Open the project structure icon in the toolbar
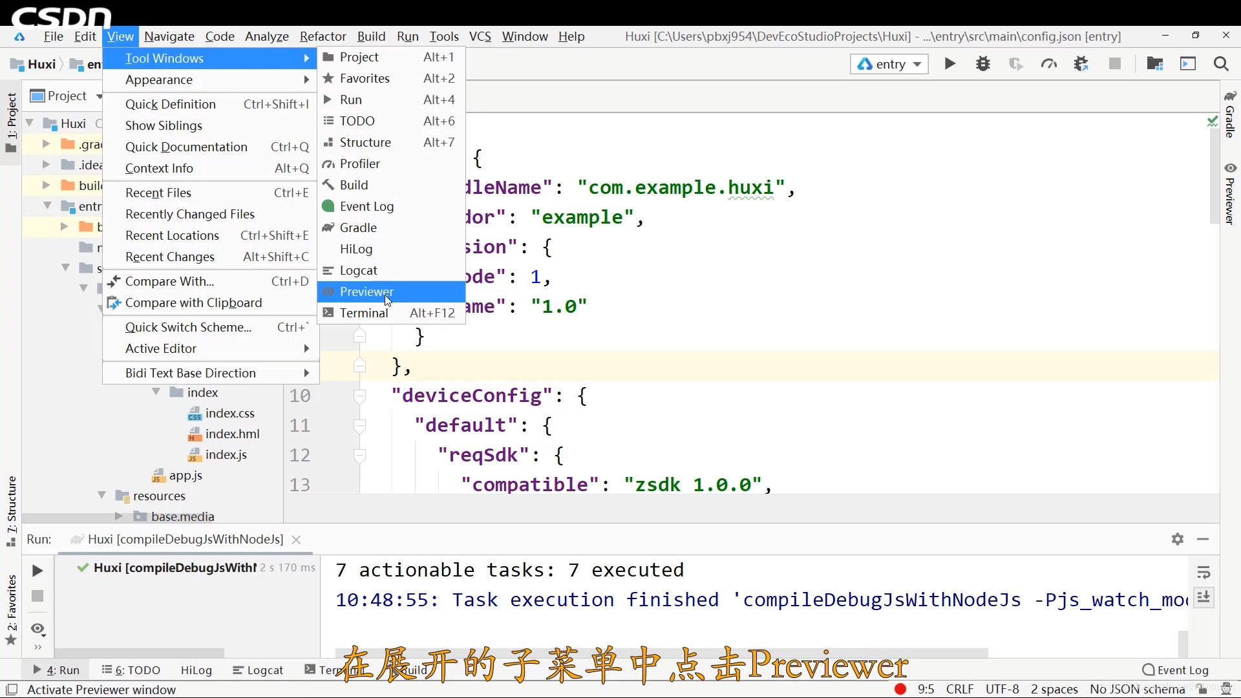Screen dimensions: 1241x698 (1155, 63)
